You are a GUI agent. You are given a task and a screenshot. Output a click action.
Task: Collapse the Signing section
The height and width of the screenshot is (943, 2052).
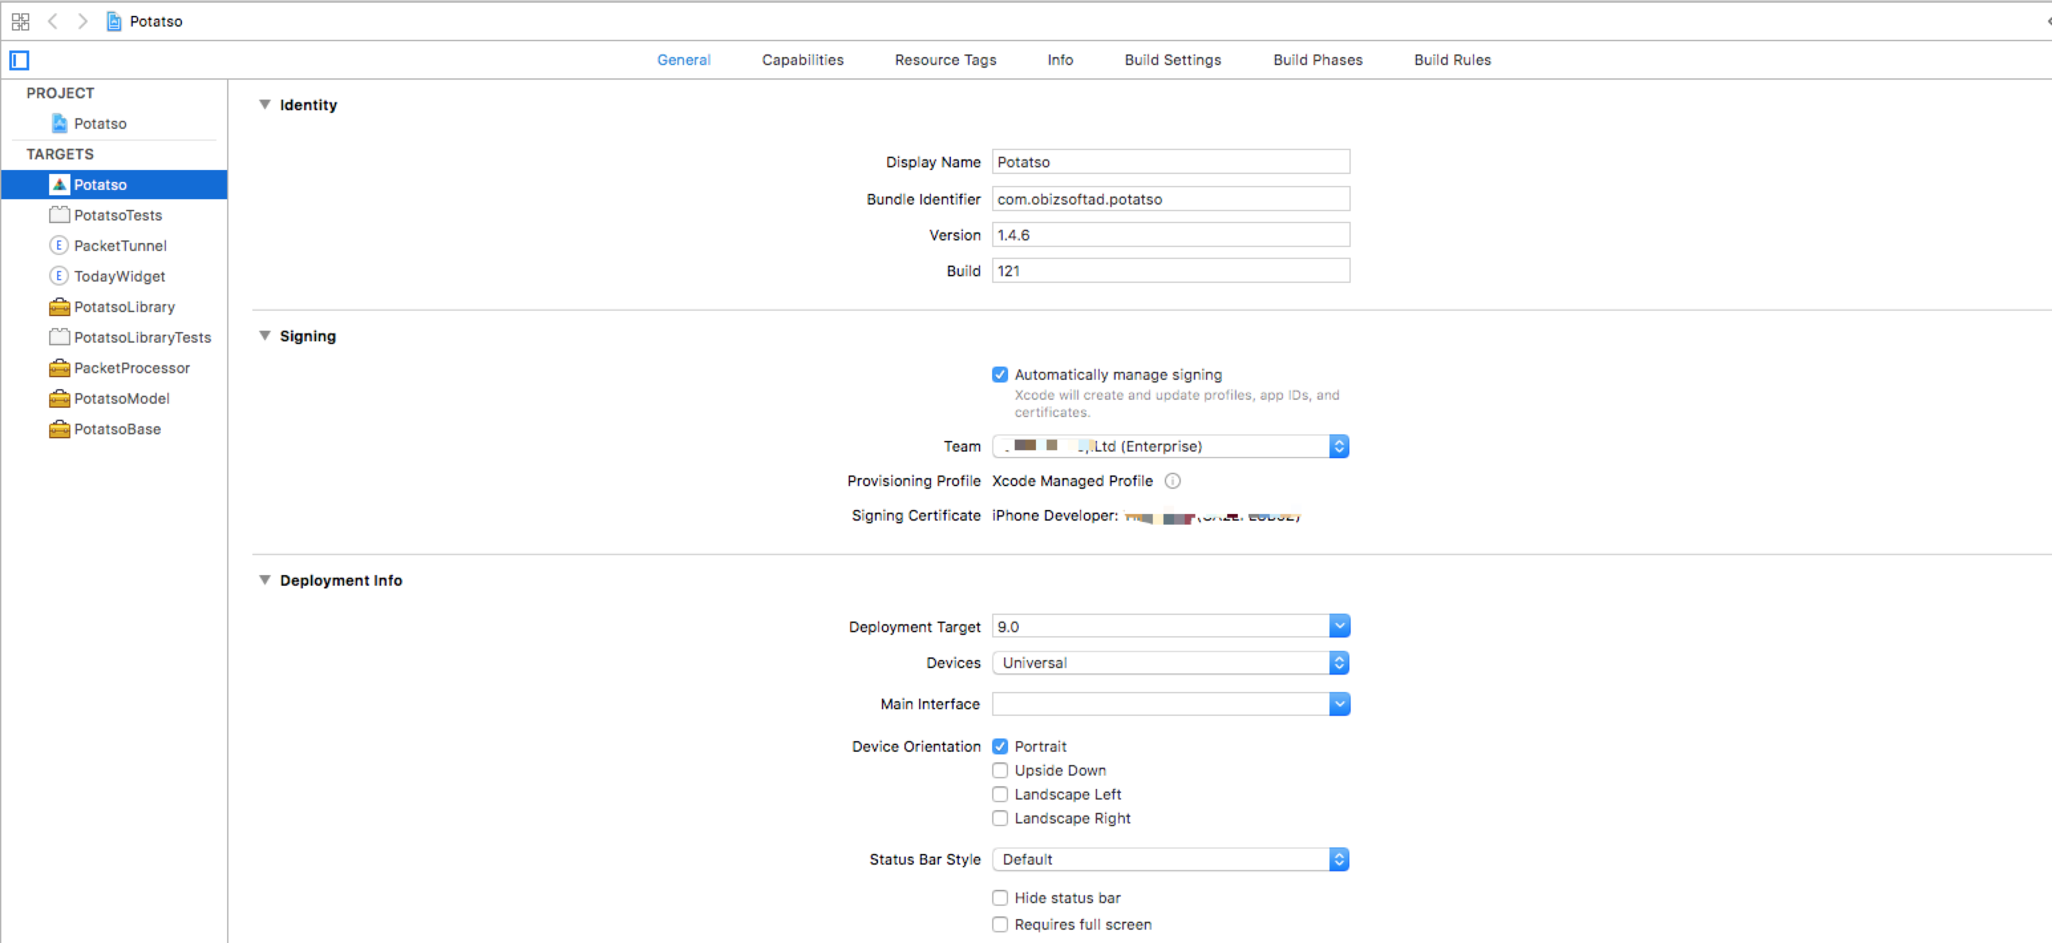click(265, 336)
